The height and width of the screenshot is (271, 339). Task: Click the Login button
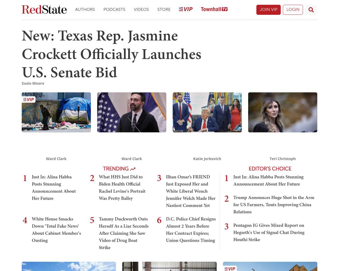pos(293,10)
